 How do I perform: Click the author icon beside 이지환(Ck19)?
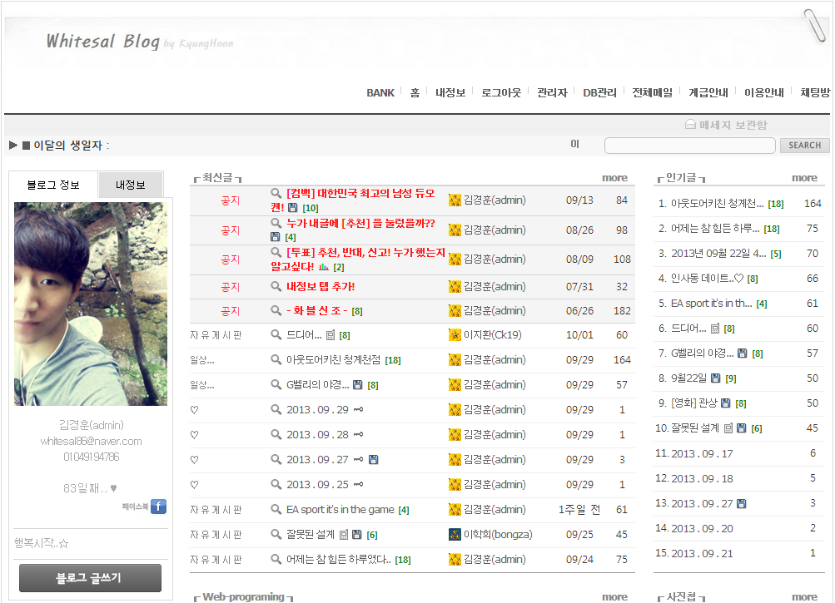455,335
